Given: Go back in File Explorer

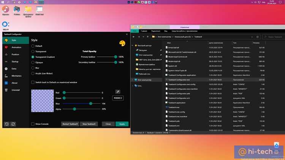Looking at the screenshot, I should point(134,37).
